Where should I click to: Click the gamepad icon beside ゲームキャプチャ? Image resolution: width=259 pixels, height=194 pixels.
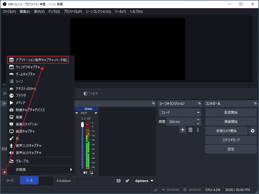point(11,74)
